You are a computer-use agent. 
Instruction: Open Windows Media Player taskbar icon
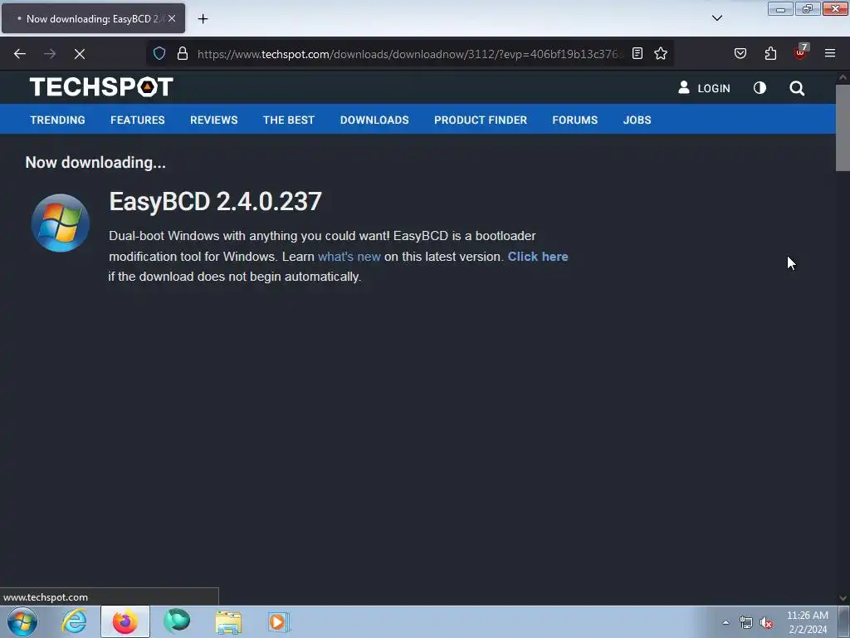pos(279,621)
